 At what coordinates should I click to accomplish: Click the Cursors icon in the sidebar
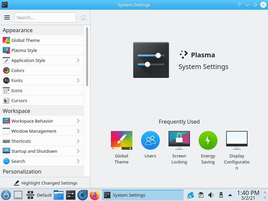coord(6,101)
